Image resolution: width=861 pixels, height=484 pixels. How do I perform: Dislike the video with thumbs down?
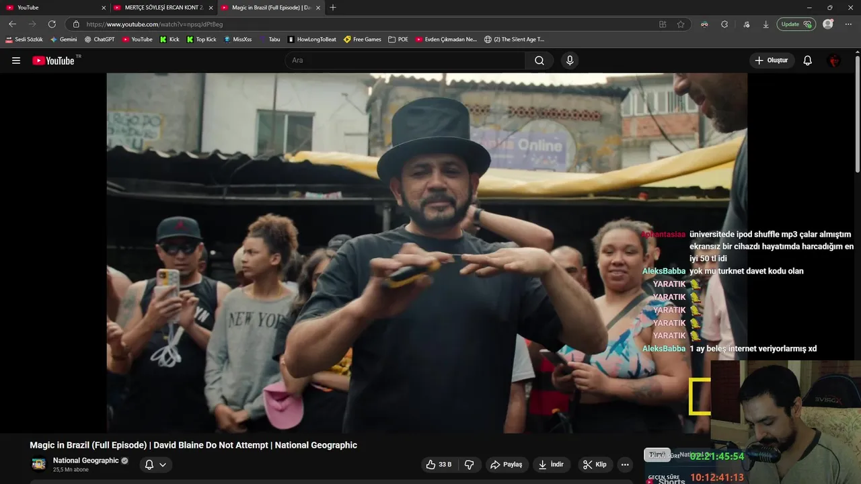click(470, 465)
